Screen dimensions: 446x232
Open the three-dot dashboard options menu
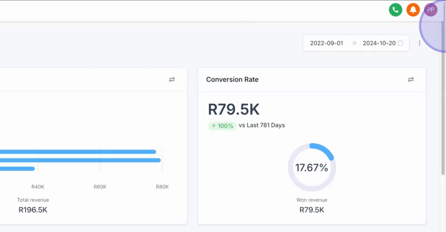[x=419, y=43]
